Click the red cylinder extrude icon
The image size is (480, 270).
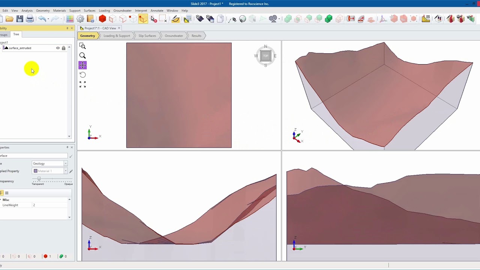click(351, 19)
